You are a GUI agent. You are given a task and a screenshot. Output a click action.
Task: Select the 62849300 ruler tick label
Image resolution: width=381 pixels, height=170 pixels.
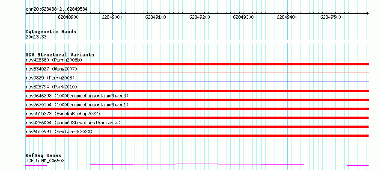click(243, 17)
